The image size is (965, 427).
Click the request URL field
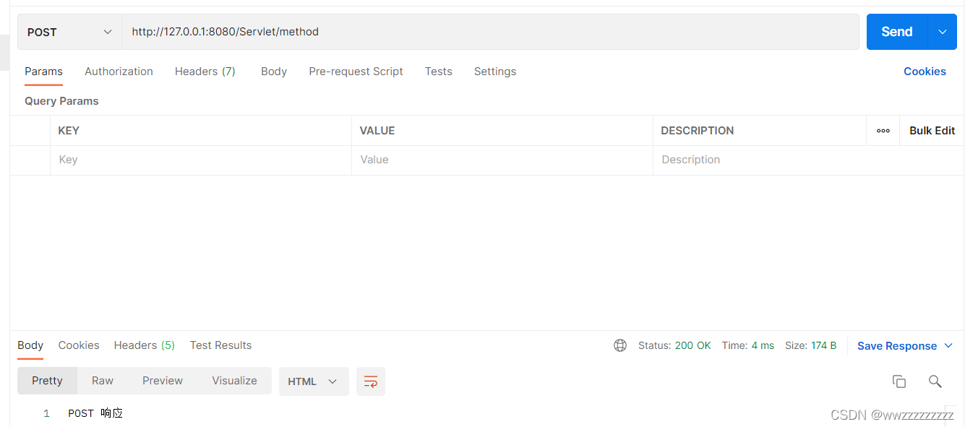490,32
